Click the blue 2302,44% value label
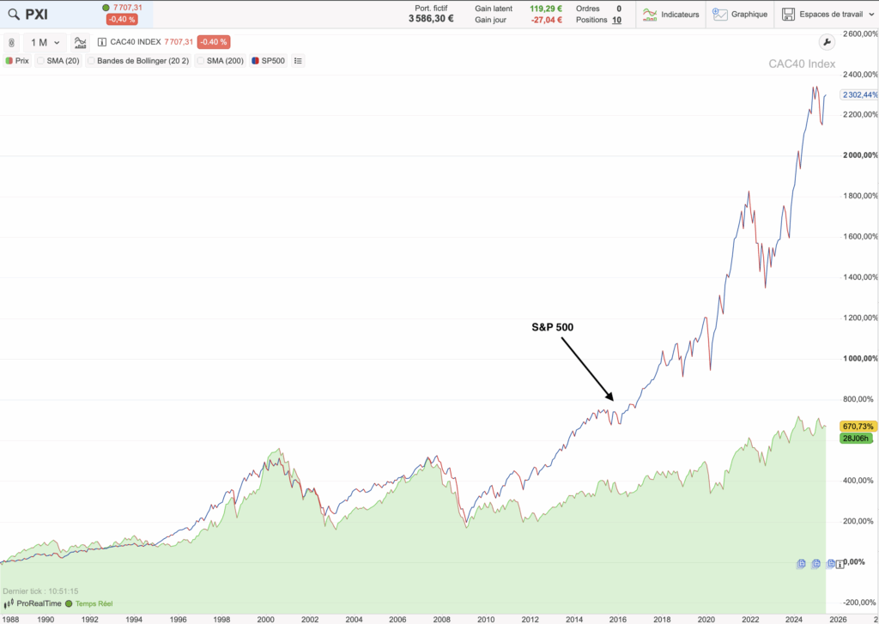The image size is (879, 624). click(858, 94)
